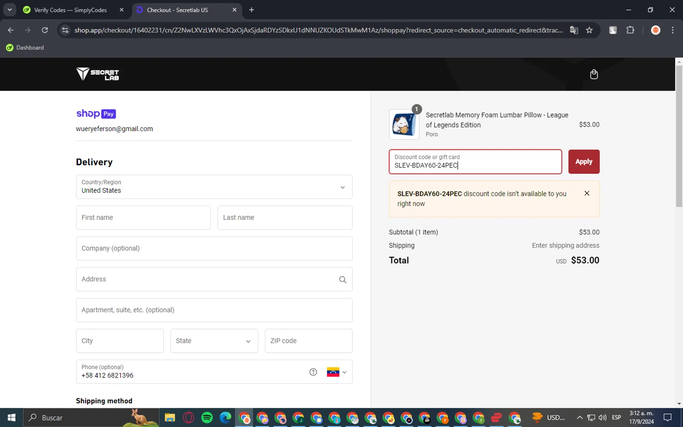
Task: Open the phone country flag selector
Action: coord(336,372)
